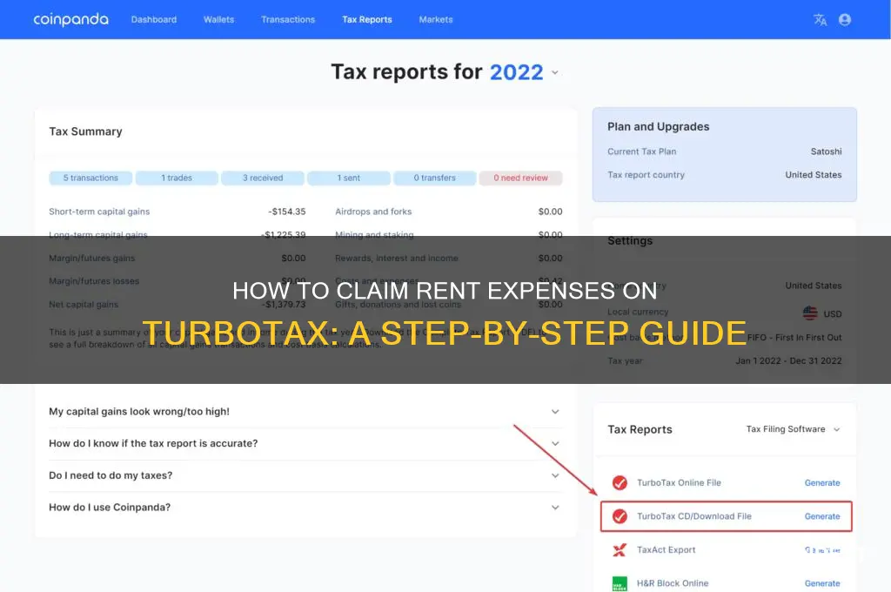Filter by '5 transactions' pill
The height and width of the screenshot is (592, 891).
[90, 178]
